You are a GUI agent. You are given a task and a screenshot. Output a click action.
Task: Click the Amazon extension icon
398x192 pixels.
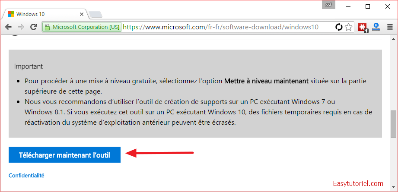376,27
